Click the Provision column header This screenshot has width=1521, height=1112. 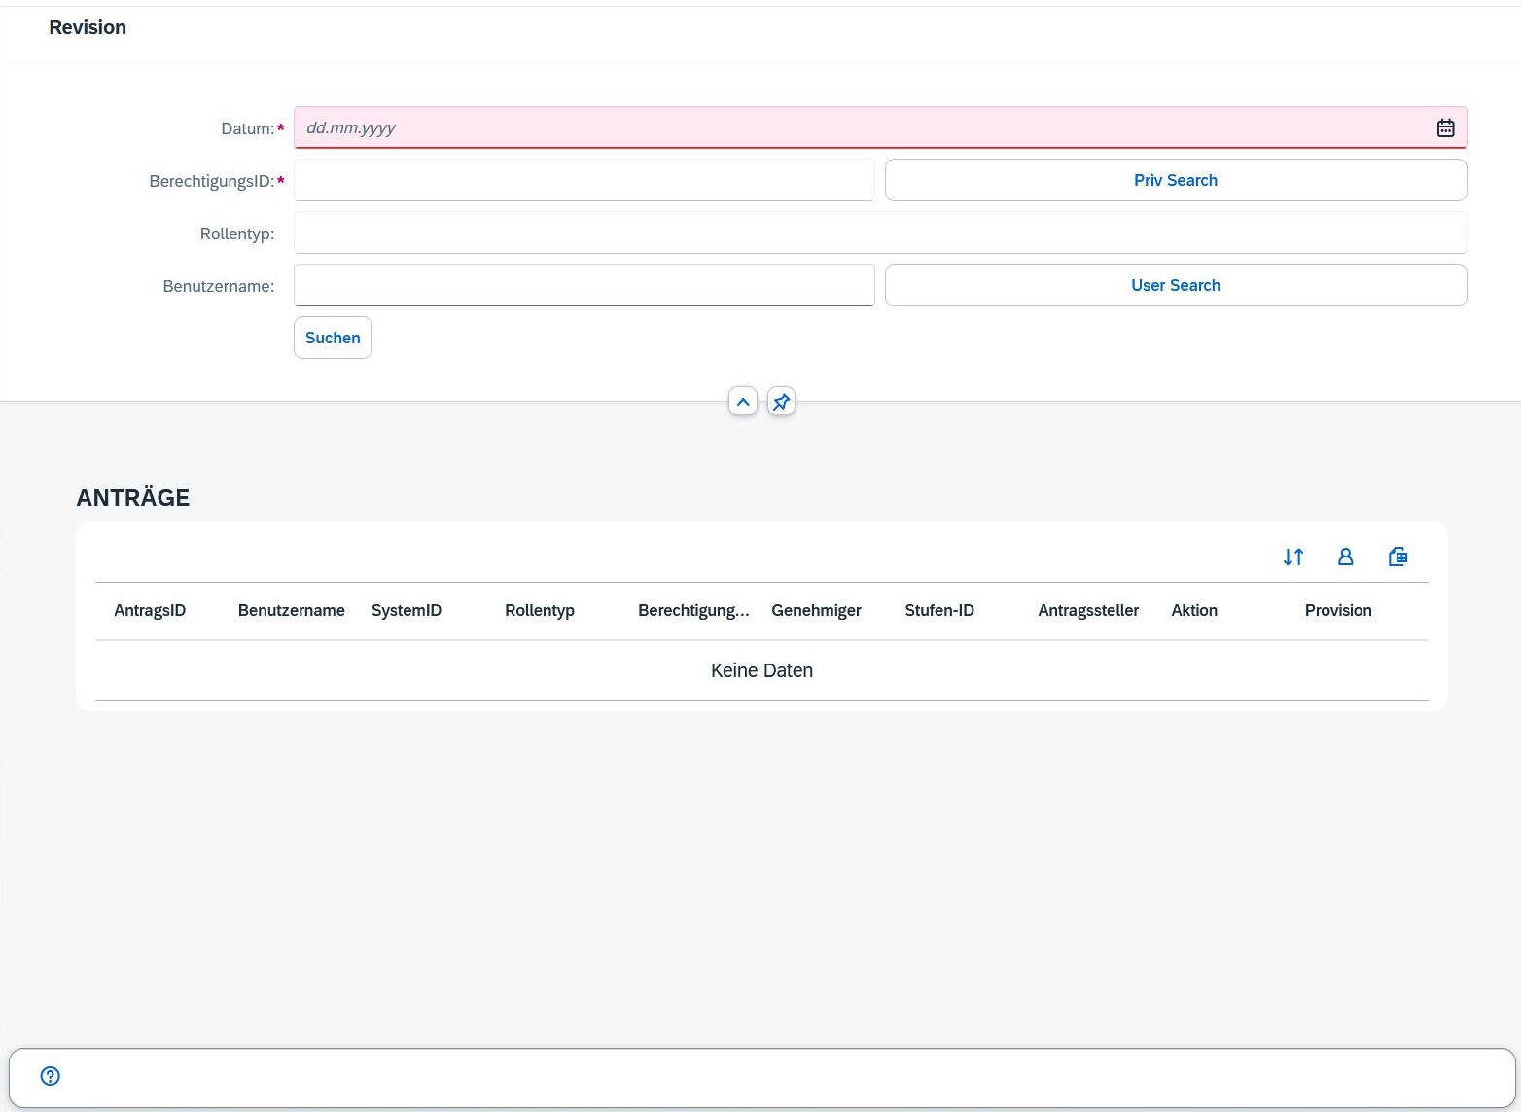pos(1337,610)
